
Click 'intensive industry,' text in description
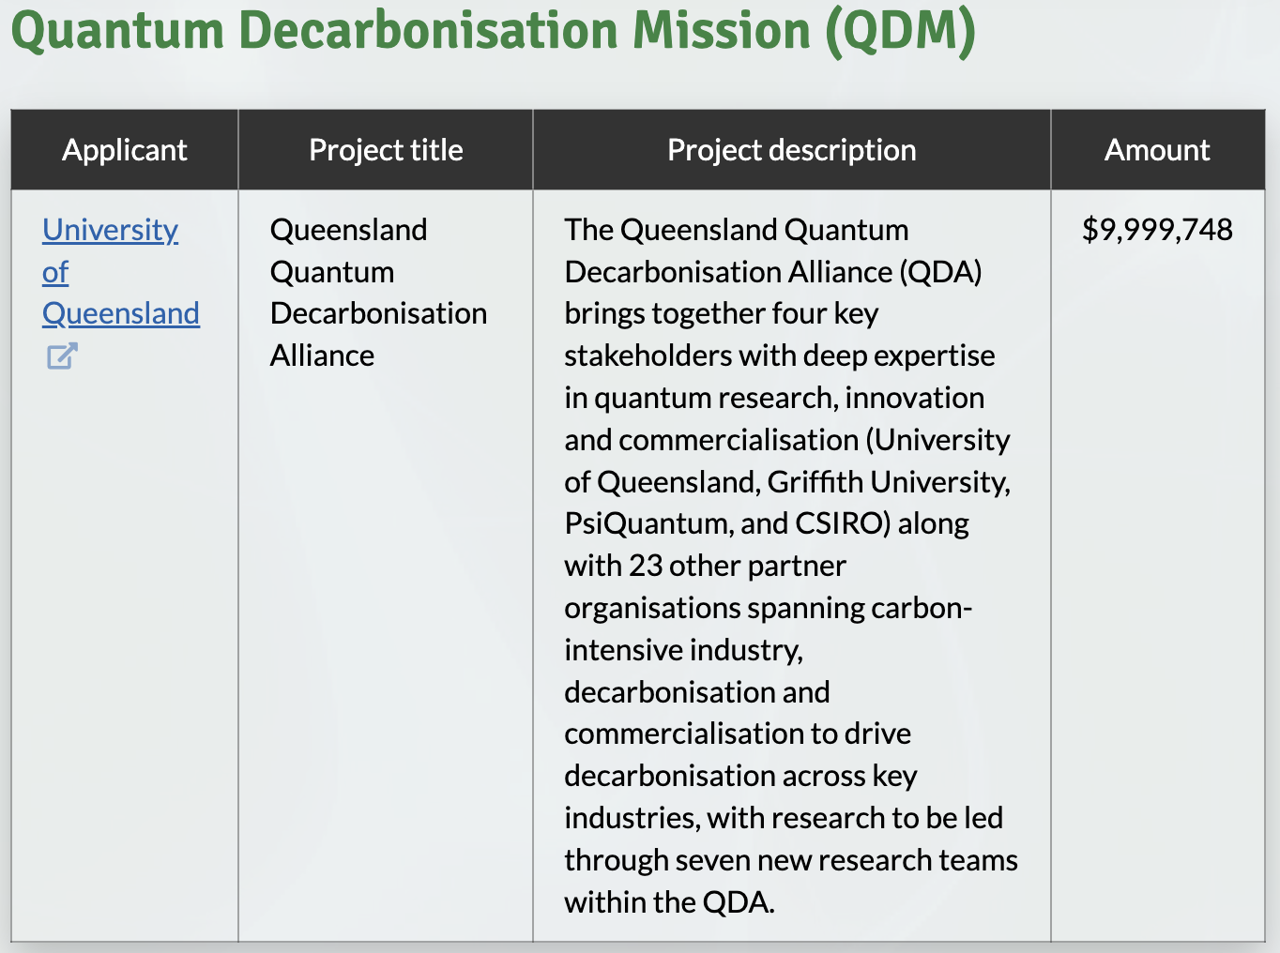(683, 650)
